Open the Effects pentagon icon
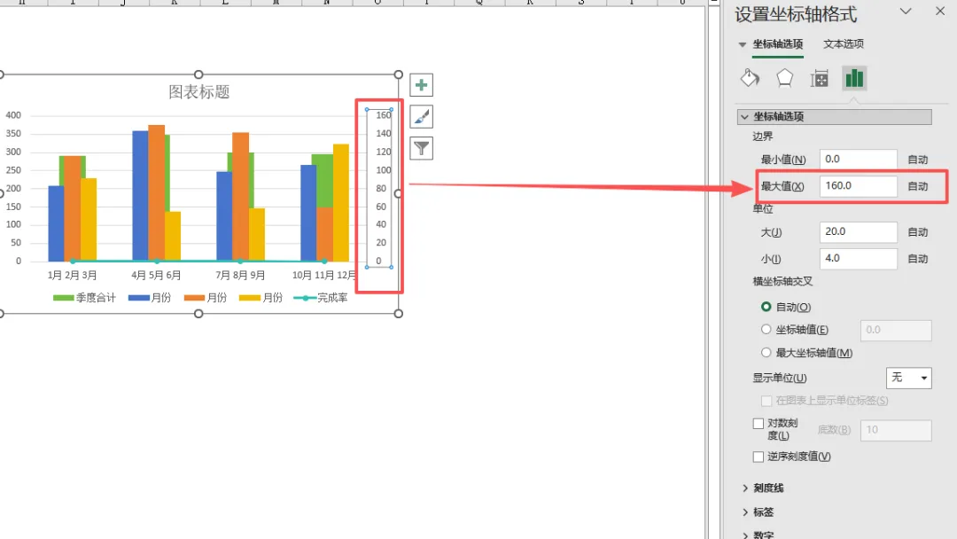 pos(784,78)
